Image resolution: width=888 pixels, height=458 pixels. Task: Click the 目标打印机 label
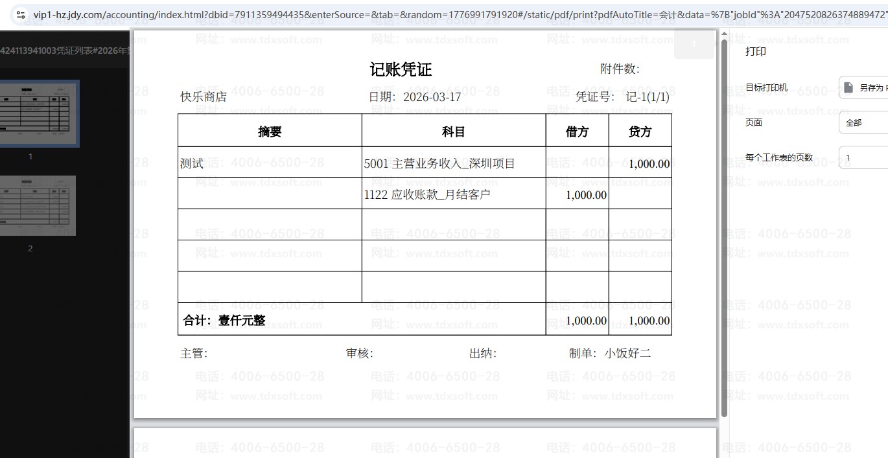pyautogui.click(x=767, y=87)
